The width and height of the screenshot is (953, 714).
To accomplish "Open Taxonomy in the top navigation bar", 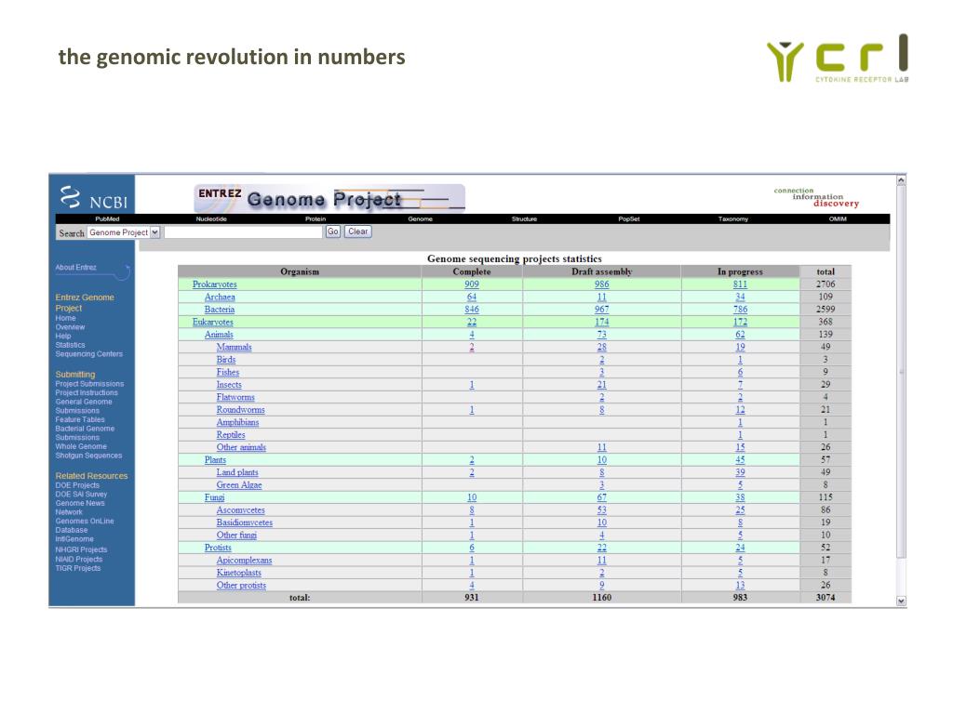I will pos(733,219).
